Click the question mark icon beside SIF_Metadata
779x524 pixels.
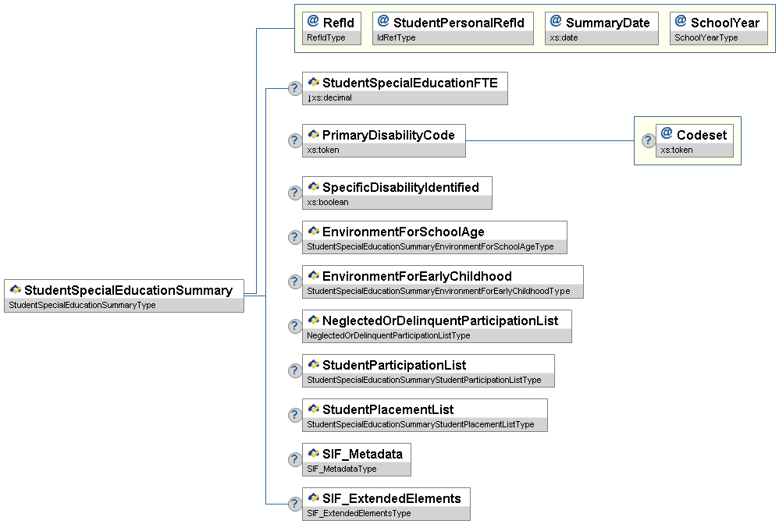(294, 460)
